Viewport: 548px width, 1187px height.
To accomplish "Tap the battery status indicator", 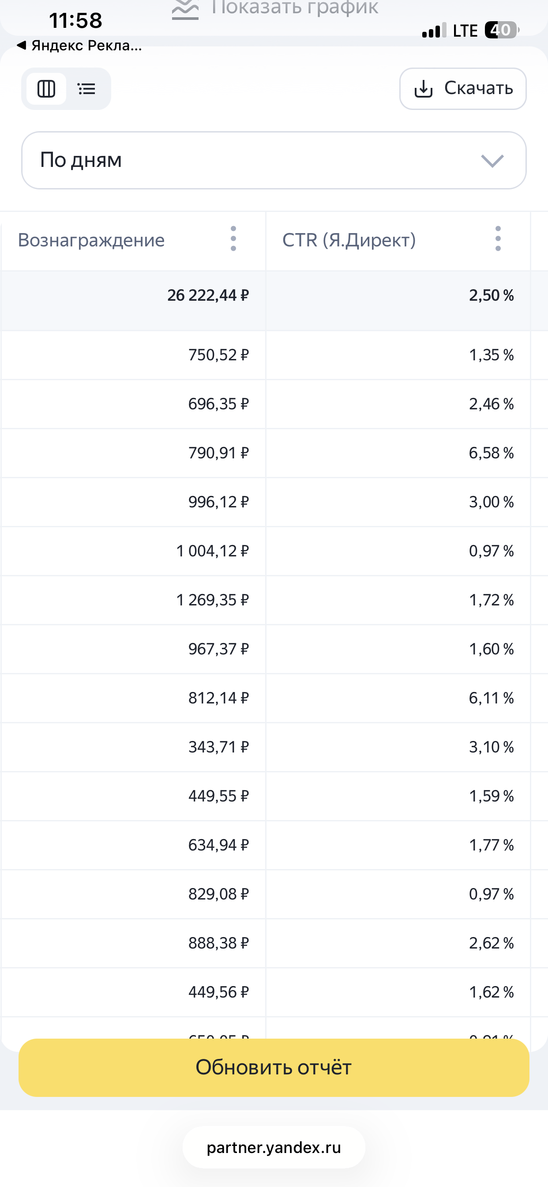I will 502,30.
